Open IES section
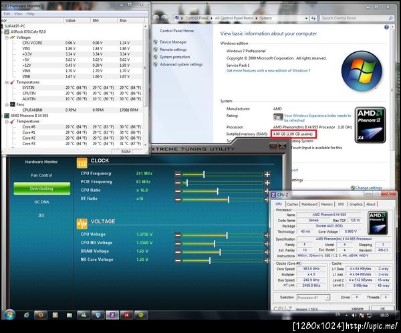The height and width of the screenshot is (333, 401). click(x=41, y=215)
